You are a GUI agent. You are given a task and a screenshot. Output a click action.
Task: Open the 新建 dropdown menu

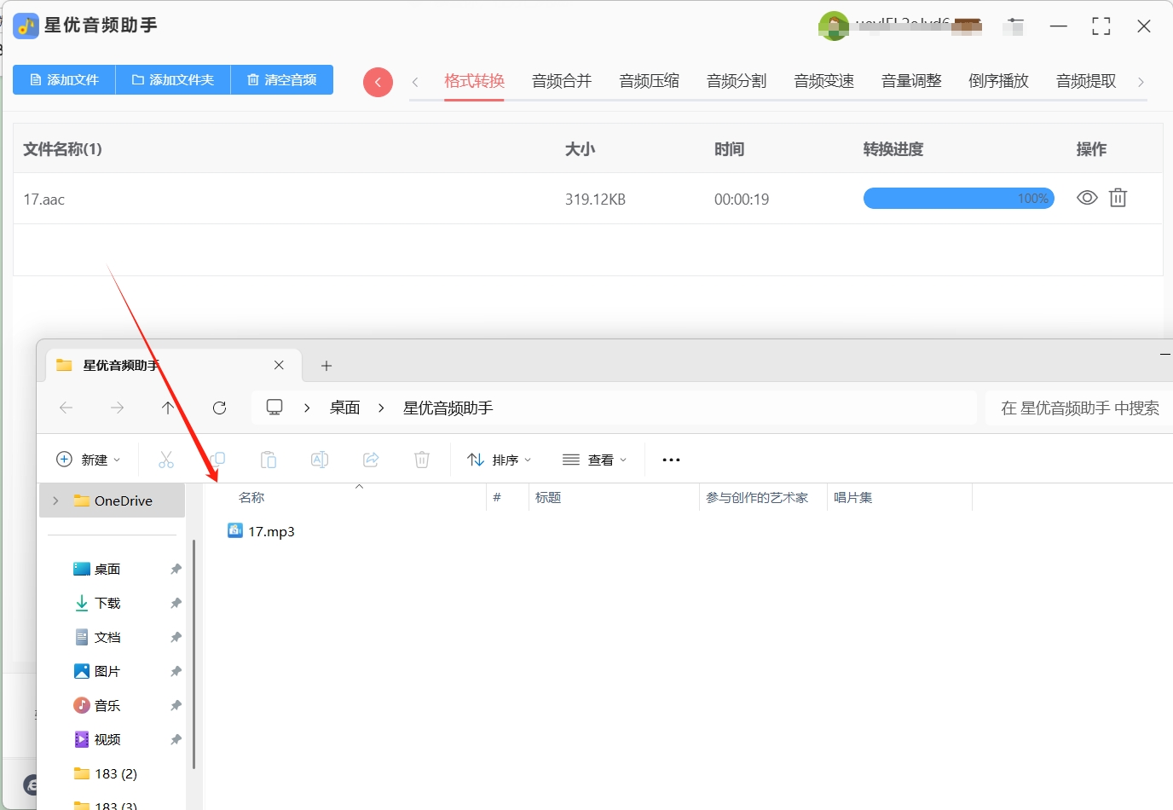pyautogui.click(x=89, y=460)
